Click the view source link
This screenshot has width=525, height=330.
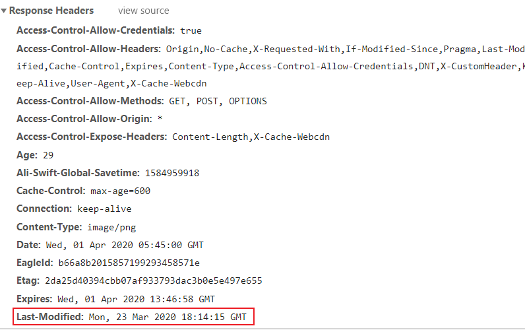(x=144, y=11)
